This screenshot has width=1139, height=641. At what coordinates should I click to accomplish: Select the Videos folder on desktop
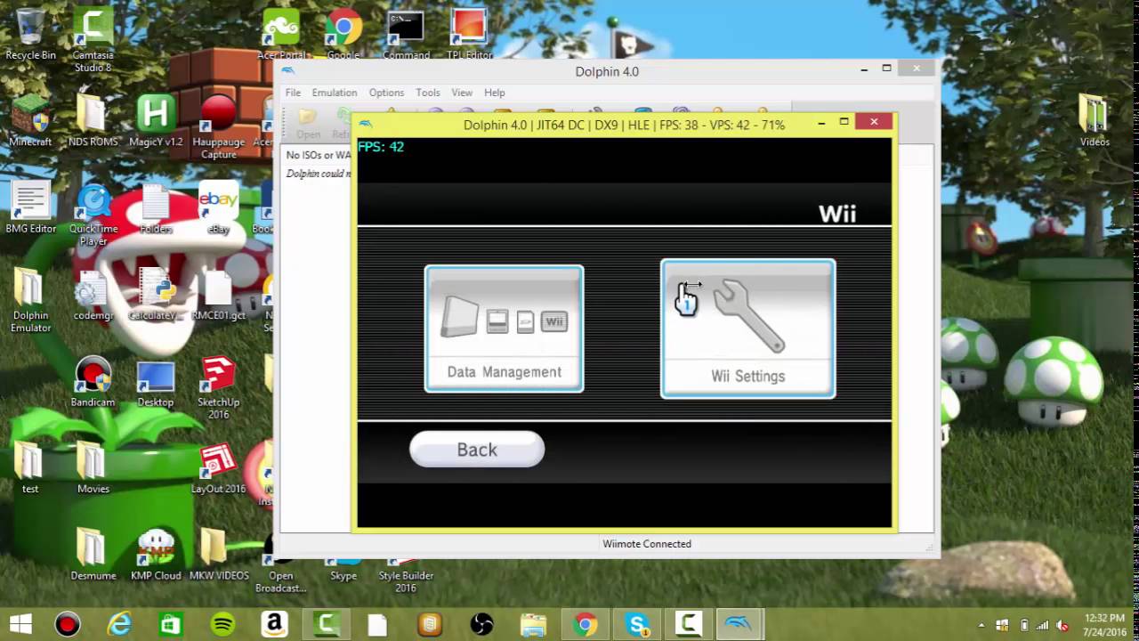1095,120
